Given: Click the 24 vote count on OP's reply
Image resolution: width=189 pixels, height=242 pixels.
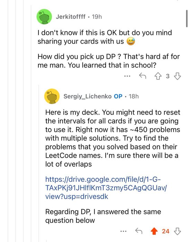Looking at the screenshot, I should [x=165, y=231].
